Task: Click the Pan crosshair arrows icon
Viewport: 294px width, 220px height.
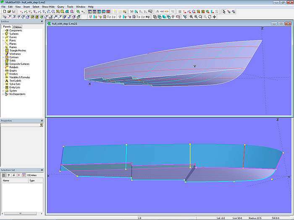Action: pyautogui.click(x=215, y=17)
